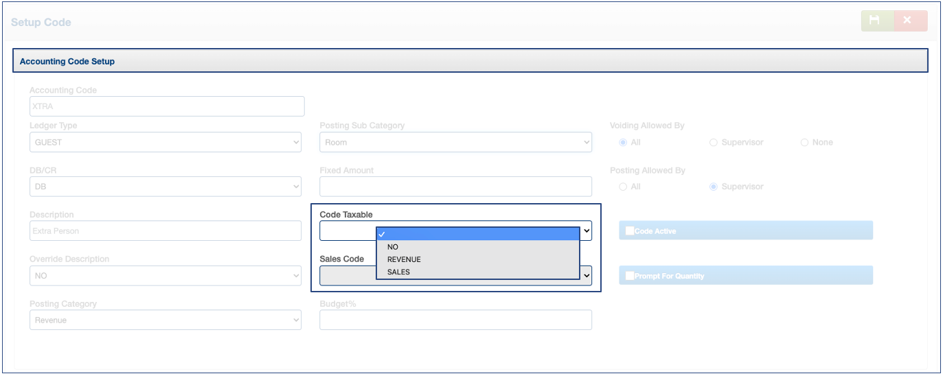Click the Budget% input field
Screen dimensions: 943x376
(455, 320)
